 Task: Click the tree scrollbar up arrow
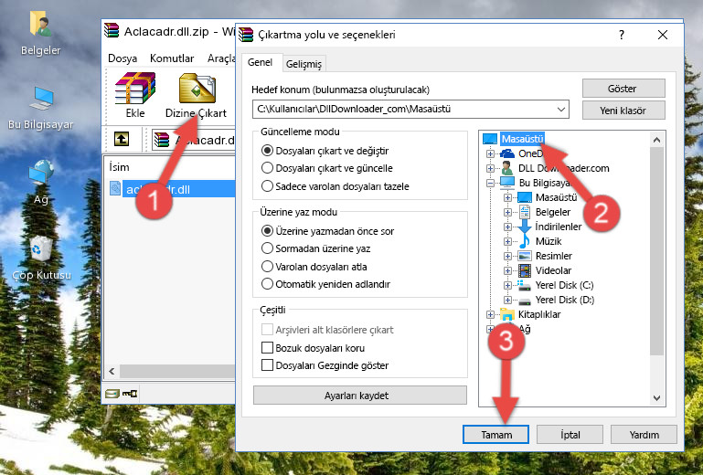(x=656, y=140)
